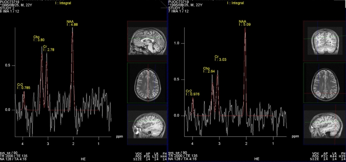
Task: Select the lower sagittal localizer in right panel
Action: click(x=324, y=125)
